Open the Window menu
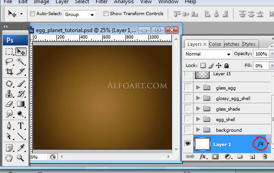 pyautogui.click(x=168, y=2)
